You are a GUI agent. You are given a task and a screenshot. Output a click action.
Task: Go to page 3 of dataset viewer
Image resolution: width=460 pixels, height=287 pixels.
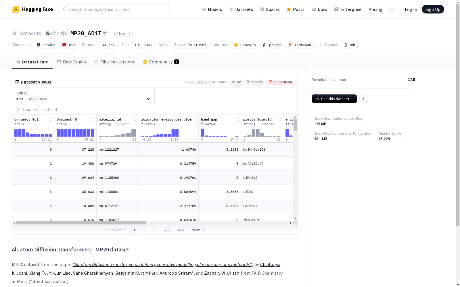[154, 230]
